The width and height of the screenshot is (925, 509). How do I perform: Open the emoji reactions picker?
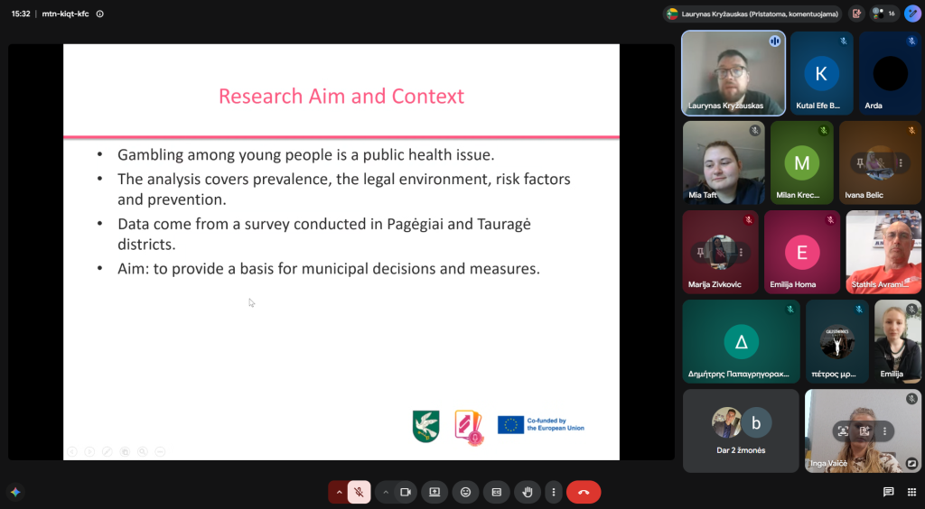click(465, 492)
